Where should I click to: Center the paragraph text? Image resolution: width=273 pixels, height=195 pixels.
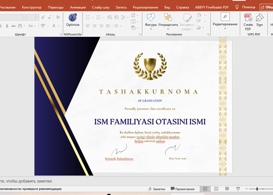pos(95,26)
